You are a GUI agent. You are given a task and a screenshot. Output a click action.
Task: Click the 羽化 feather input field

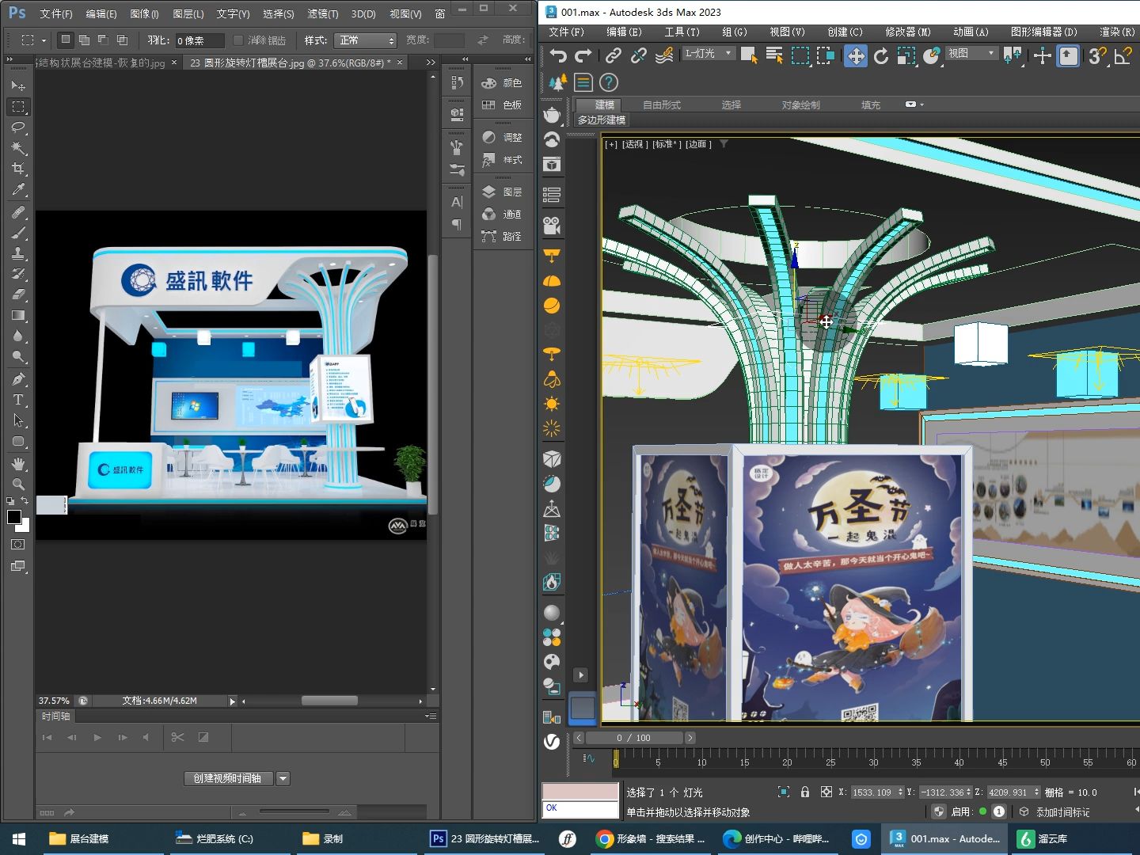[199, 40]
